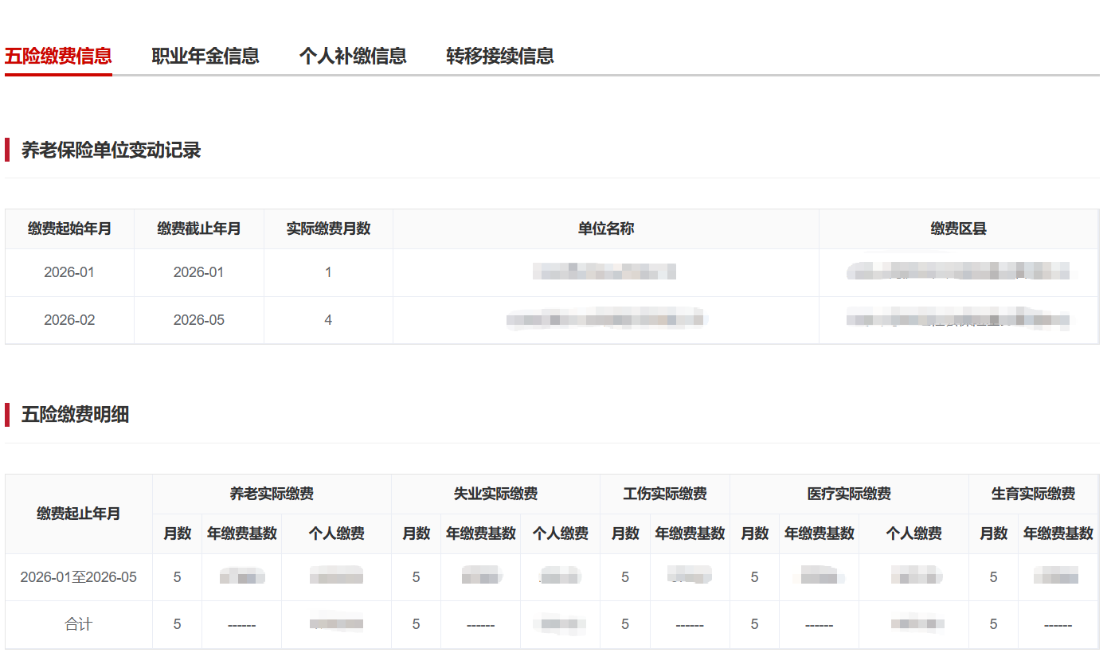Click the 单位名称 column header
Screen dimensions: 1111x672
click(x=606, y=229)
